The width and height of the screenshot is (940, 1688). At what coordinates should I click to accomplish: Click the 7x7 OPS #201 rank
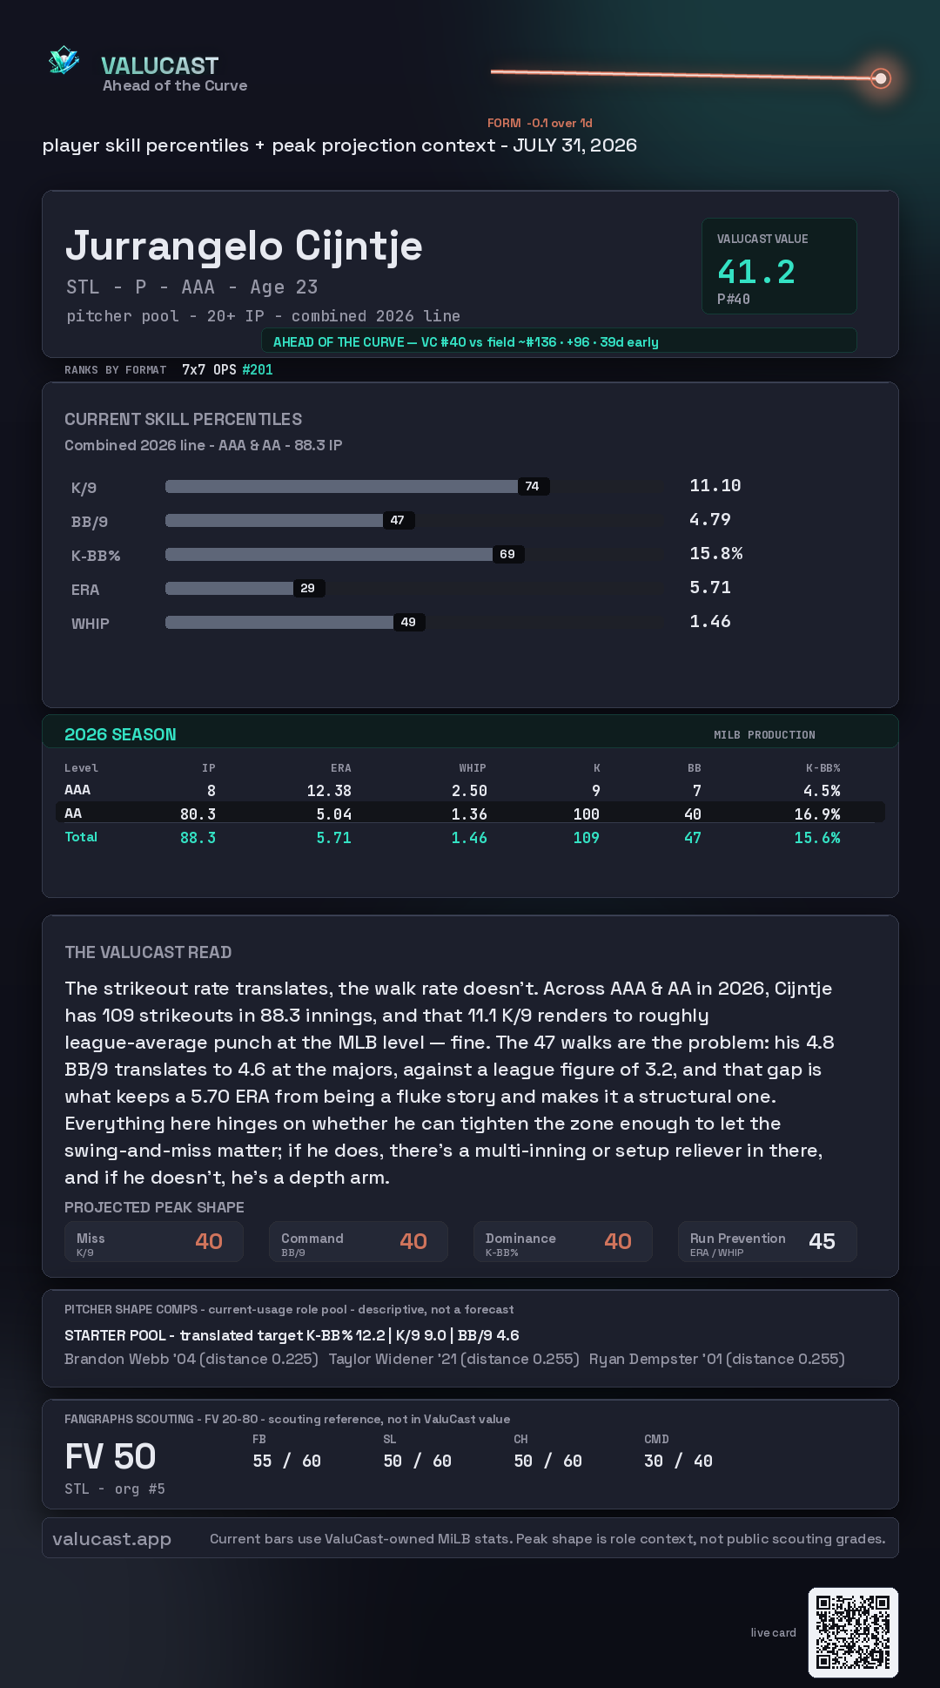[x=227, y=369]
